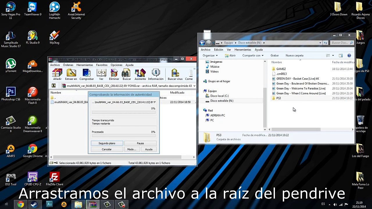Select ADRIAN-PC under Red
This screenshot has width=372, height=209.
pos(218,115)
